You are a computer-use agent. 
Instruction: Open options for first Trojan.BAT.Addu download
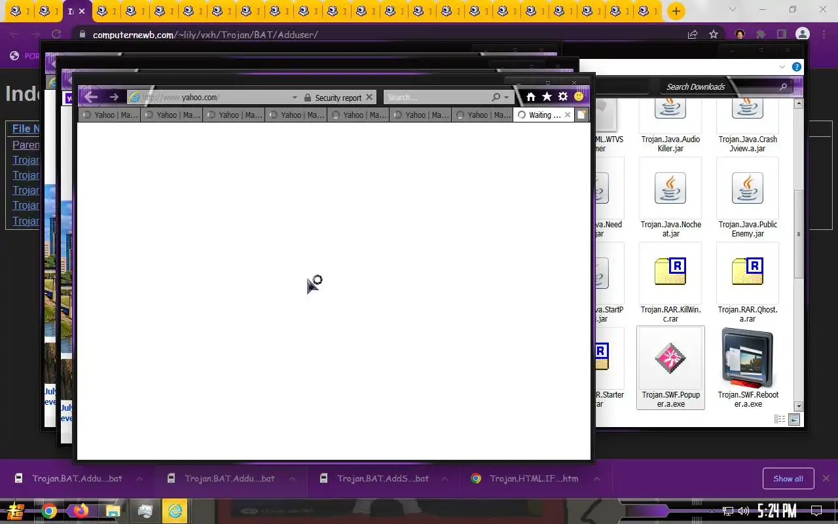(x=139, y=479)
